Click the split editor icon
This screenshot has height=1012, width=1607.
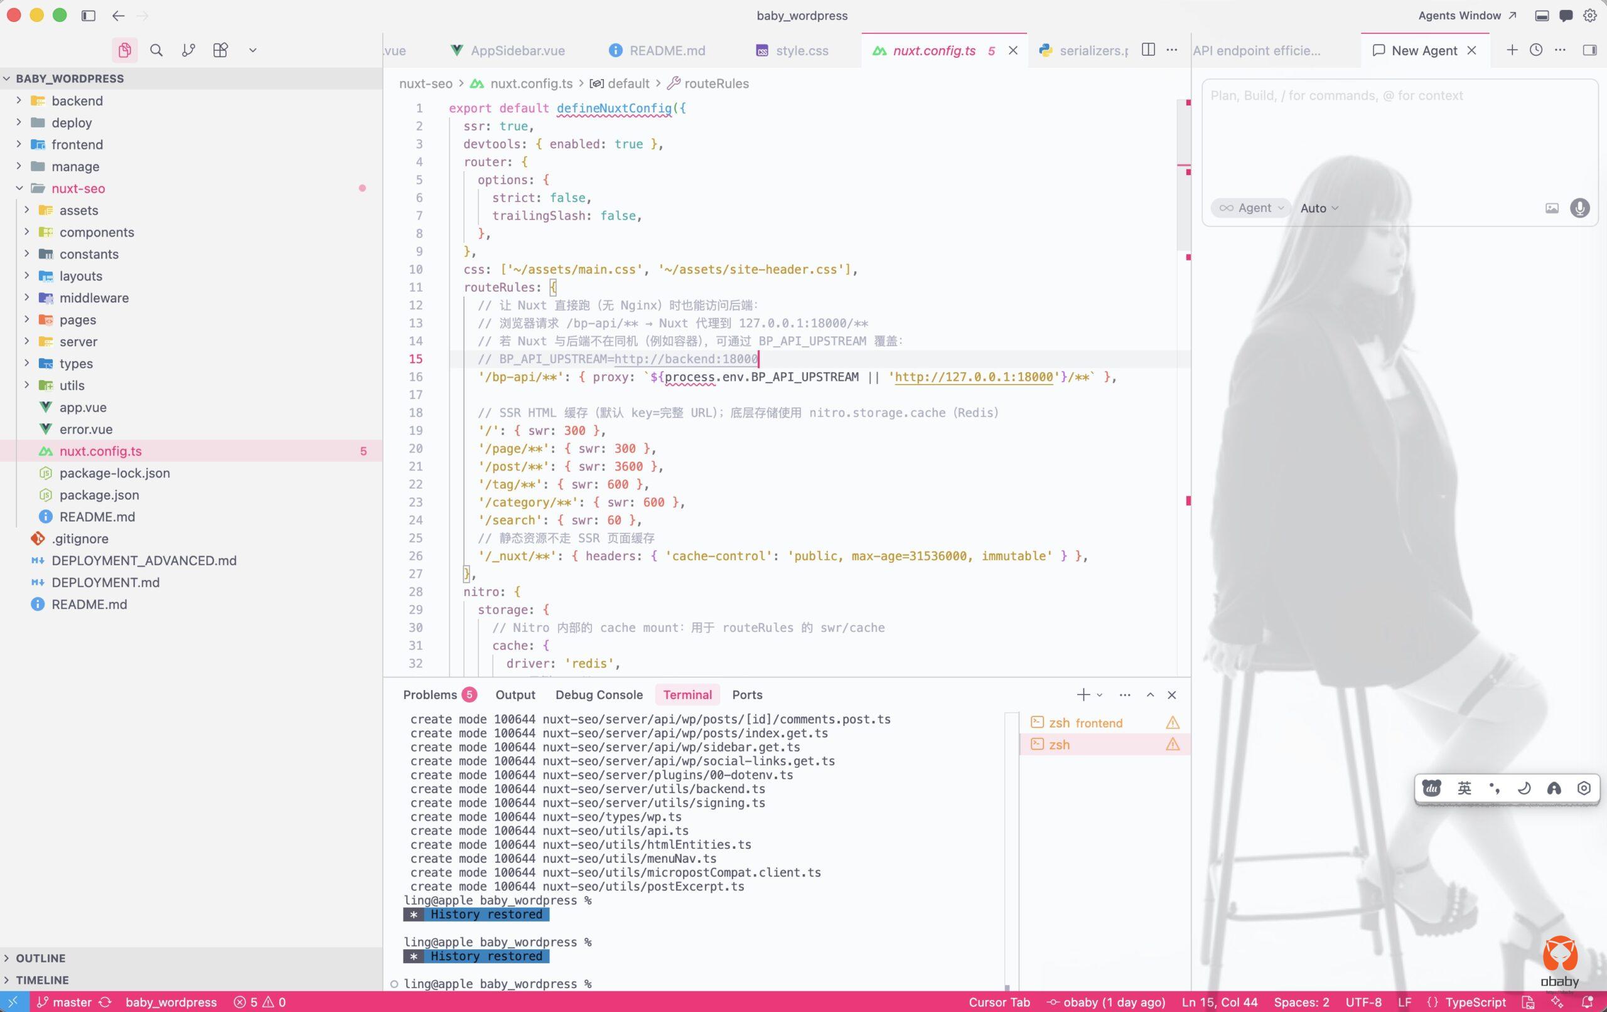click(1148, 50)
